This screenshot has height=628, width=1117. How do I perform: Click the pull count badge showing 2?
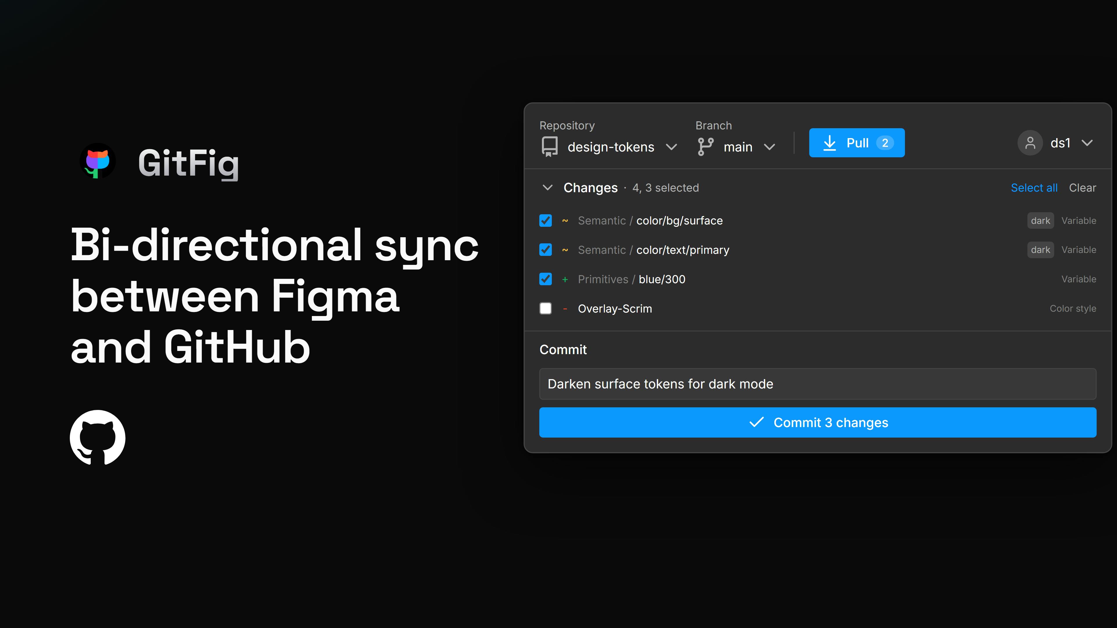point(885,142)
